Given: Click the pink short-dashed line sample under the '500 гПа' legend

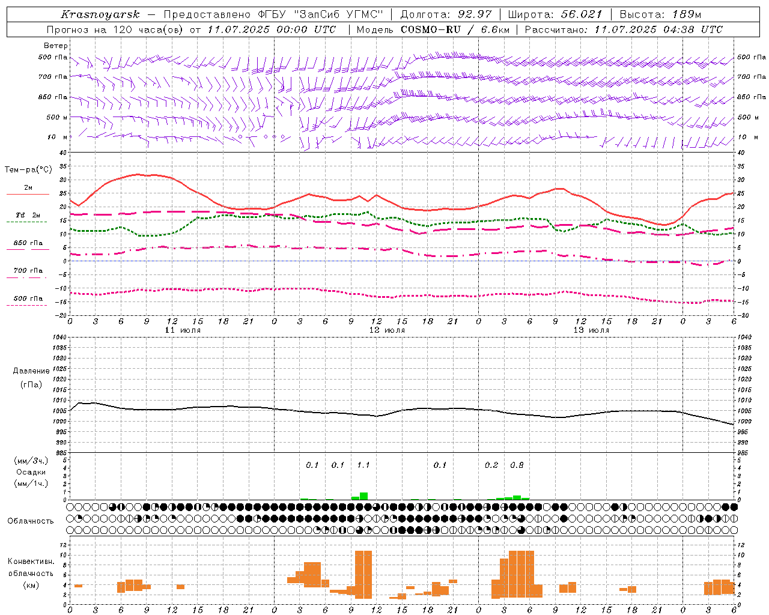Looking at the screenshot, I should click(26, 306).
